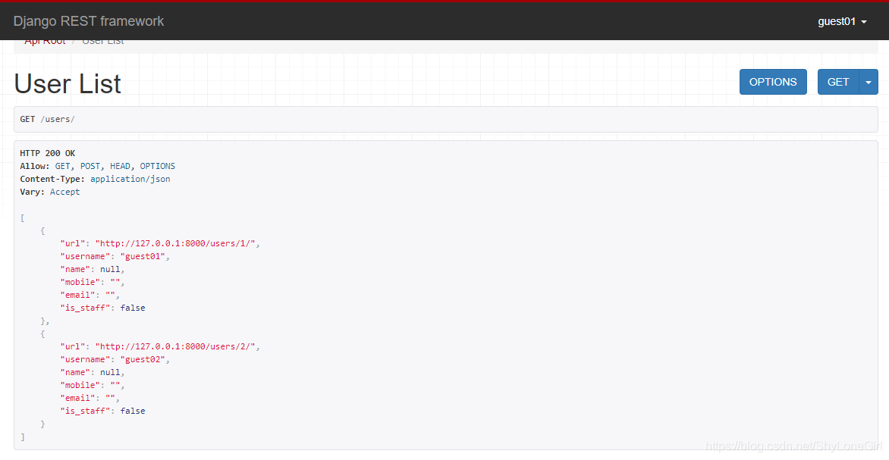Expand the GET button format dropdown caret
Screen dimensions: 889x460
(x=869, y=81)
